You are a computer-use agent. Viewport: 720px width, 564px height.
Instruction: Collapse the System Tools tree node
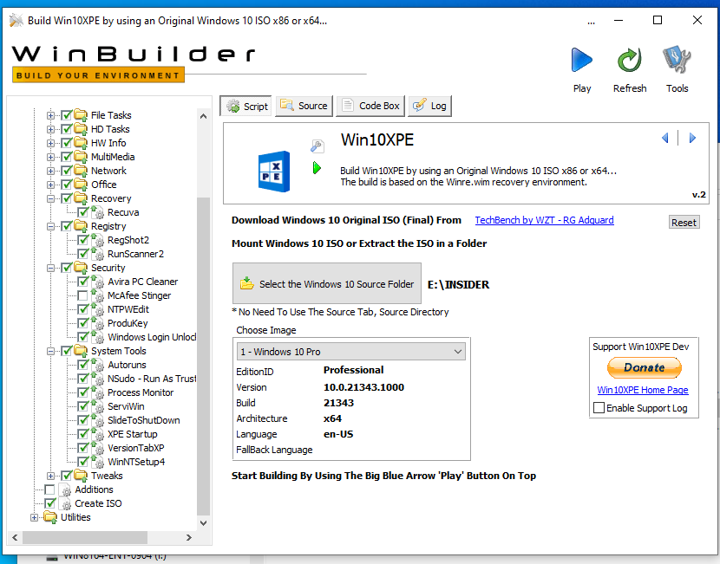(51, 351)
